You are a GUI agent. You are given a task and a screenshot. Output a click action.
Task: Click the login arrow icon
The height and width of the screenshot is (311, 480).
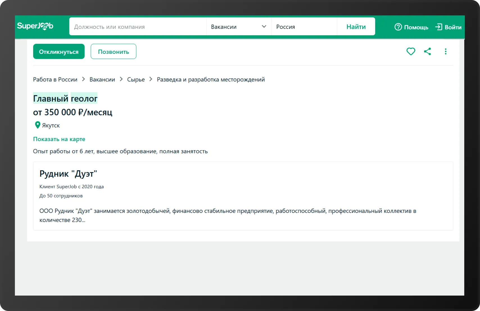(x=438, y=27)
